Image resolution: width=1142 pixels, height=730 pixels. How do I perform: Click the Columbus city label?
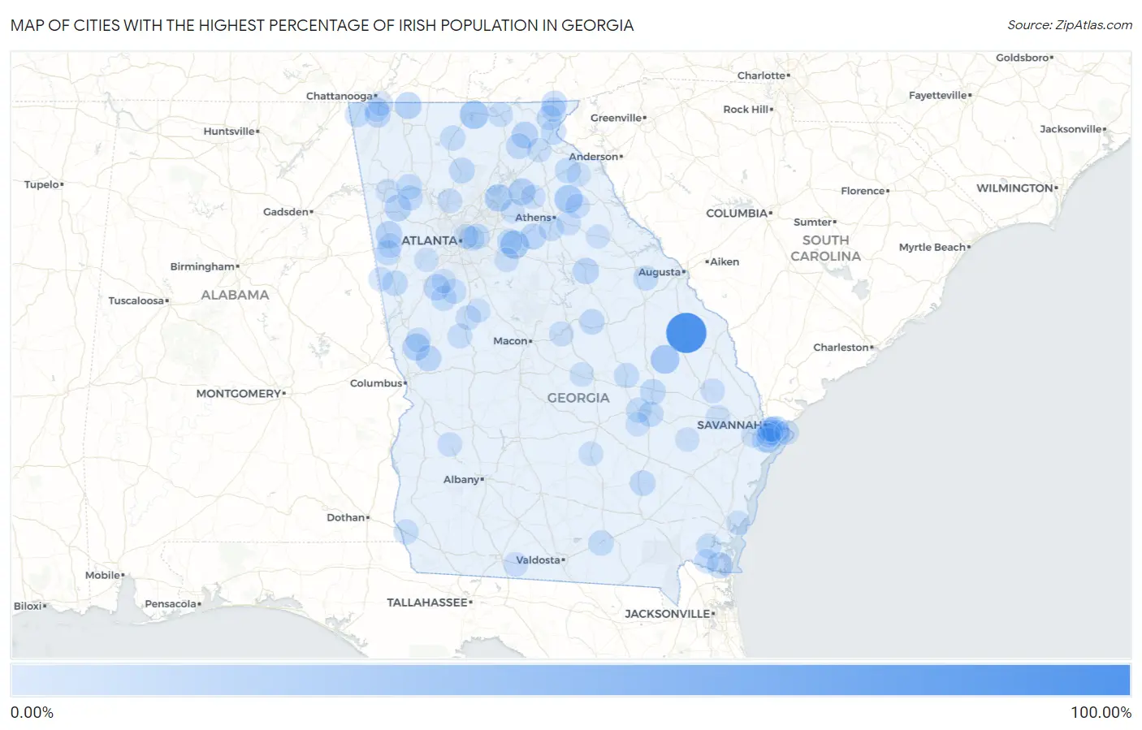pyautogui.click(x=376, y=383)
